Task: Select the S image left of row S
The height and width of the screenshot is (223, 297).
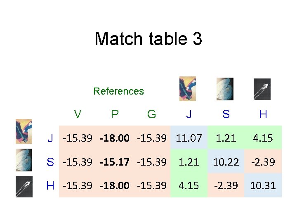Action: click(x=24, y=160)
